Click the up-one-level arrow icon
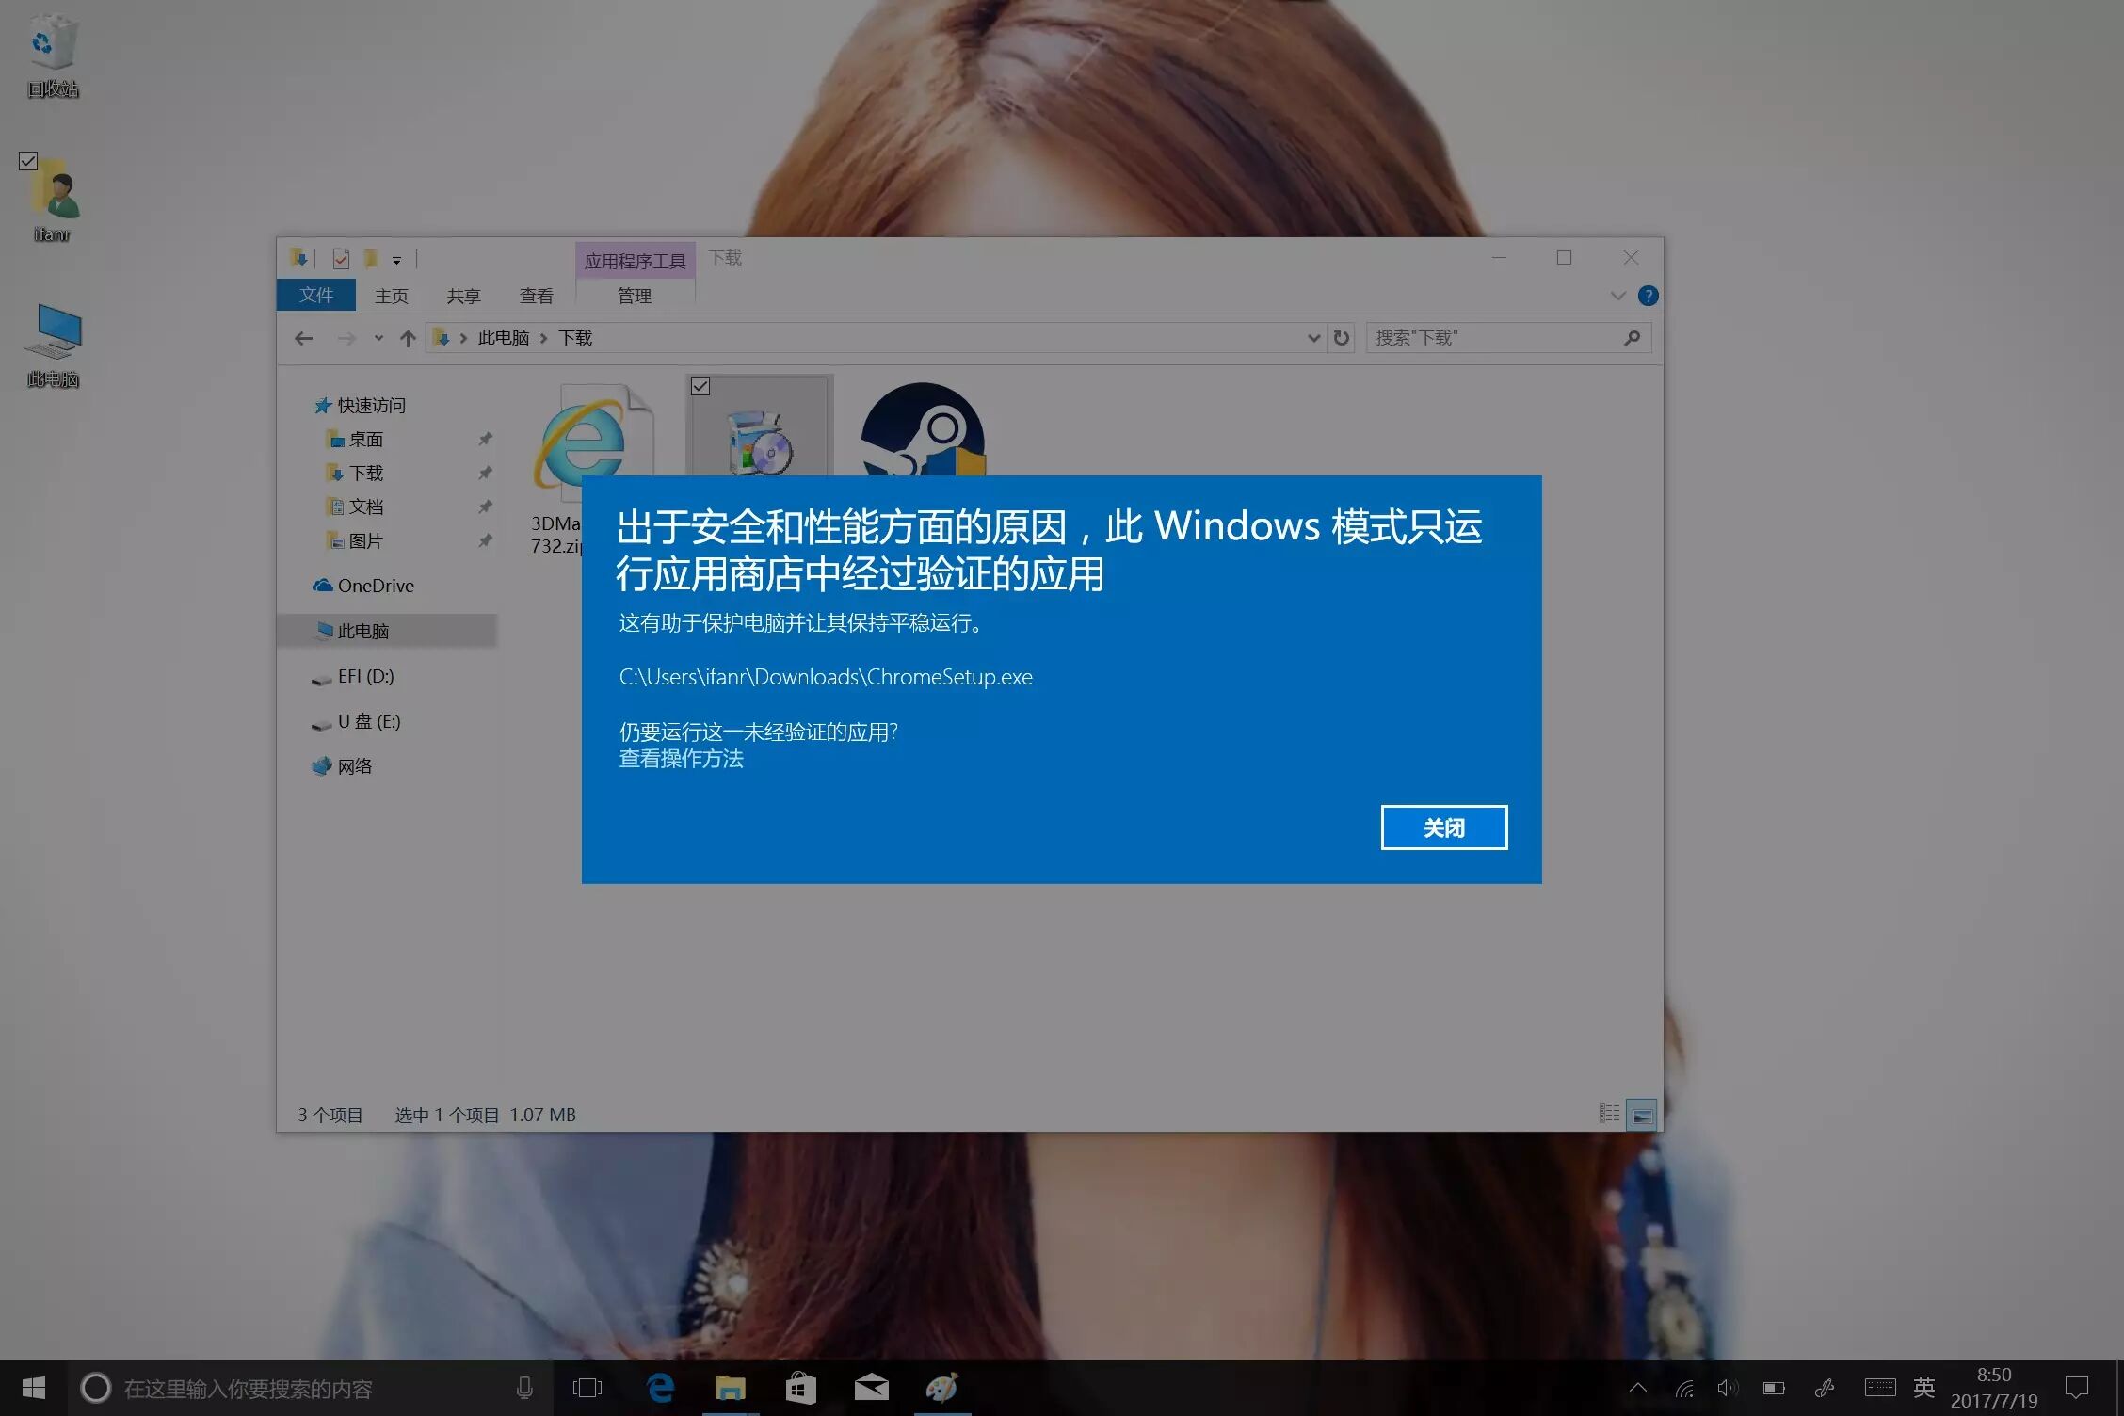 point(408,338)
